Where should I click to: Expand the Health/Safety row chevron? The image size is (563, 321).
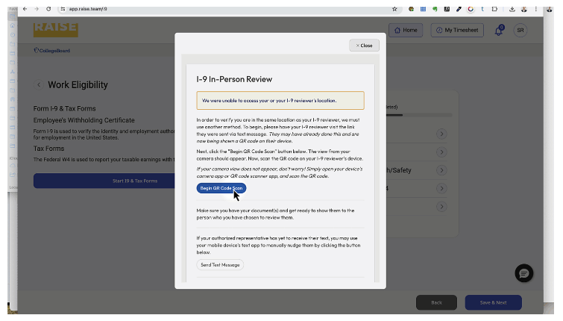tap(441, 169)
